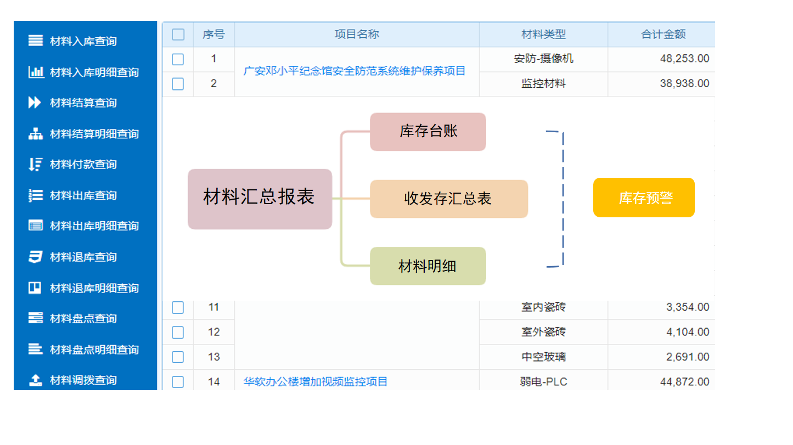The width and height of the screenshot is (793, 445).
Task: Toggle the select-all checkbox in table header
Action: pos(178,35)
